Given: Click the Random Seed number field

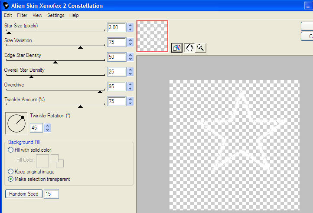Looking at the screenshot, I should tap(51, 194).
